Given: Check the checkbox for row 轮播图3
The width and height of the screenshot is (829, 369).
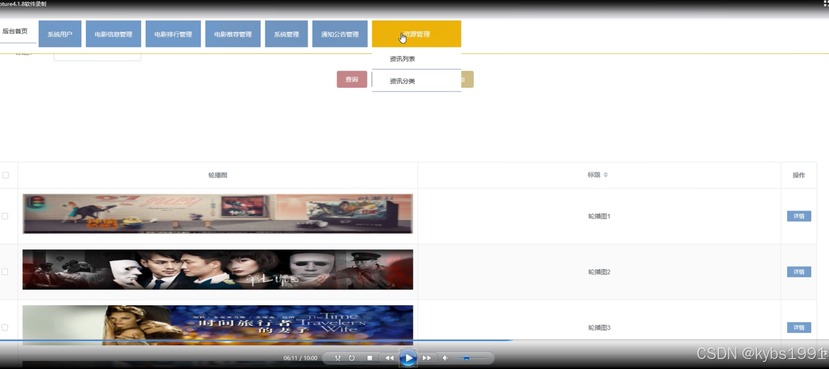Looking at the screenshot, I should pyautogui.click(x=5, y=327).
